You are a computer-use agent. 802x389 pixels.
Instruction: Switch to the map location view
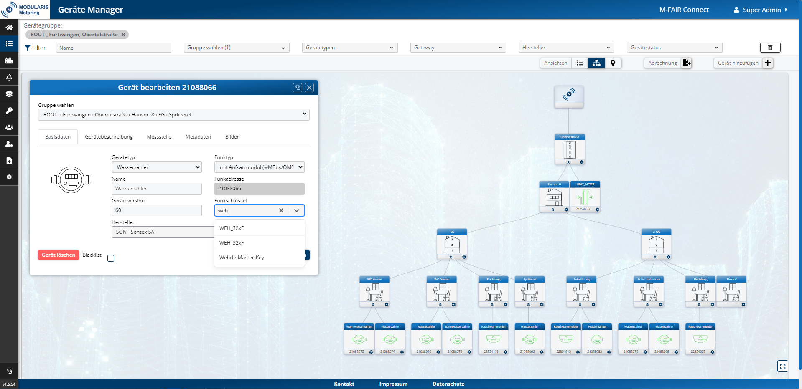click(613, 63)
